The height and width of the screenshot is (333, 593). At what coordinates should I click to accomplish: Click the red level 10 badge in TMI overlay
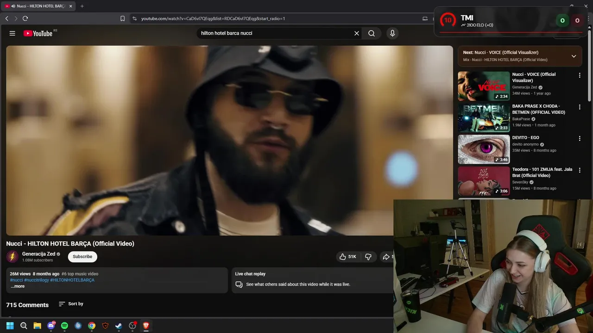(448, 20)
